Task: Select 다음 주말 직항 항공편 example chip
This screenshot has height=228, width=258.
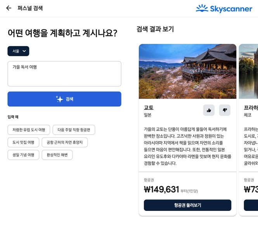Action: 74,130
